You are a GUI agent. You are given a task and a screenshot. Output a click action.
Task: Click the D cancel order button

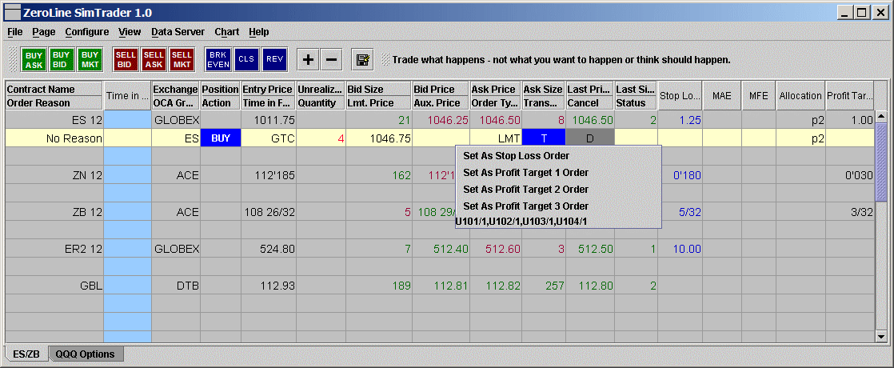coord(590,138)
